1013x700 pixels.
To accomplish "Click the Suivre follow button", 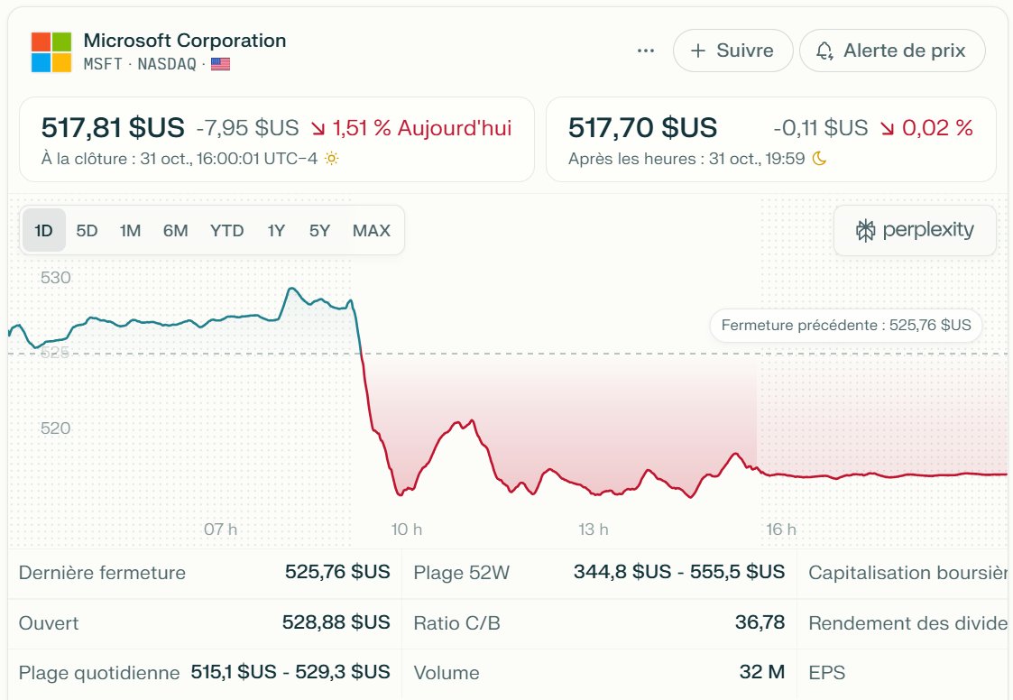I will 732,51.
